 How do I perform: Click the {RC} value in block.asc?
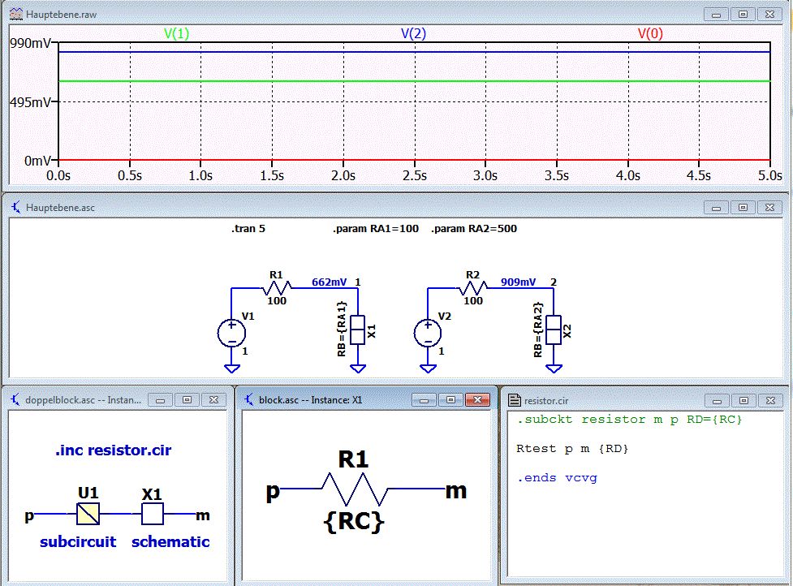point(354,521)
